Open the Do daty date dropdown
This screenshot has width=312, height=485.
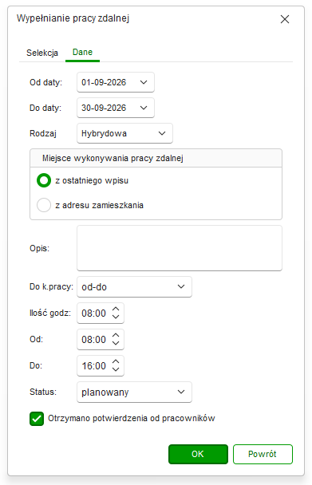click(144, 108)
